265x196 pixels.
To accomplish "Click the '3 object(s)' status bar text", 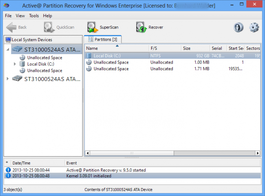I will click(13, 190).
